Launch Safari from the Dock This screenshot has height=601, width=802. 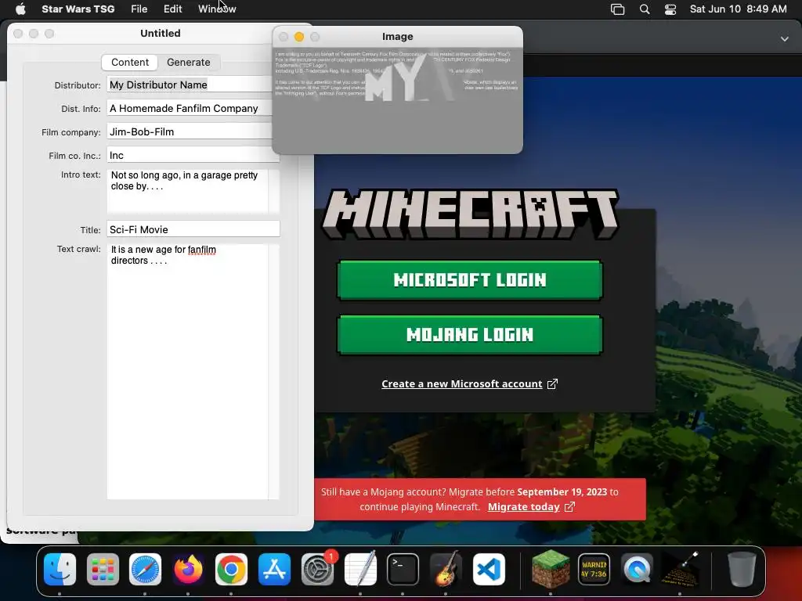(x=145, y=569)
